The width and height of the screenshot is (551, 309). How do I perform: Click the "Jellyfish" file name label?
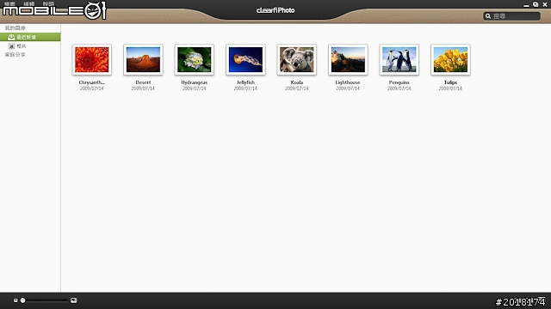[x=245, y=82]
